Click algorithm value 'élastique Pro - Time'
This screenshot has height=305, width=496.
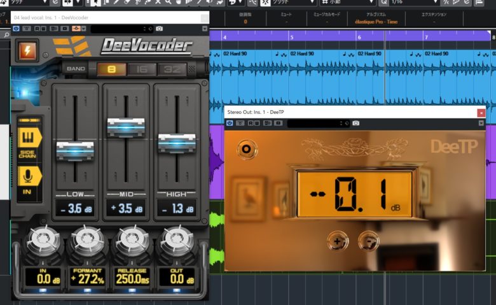376,22
